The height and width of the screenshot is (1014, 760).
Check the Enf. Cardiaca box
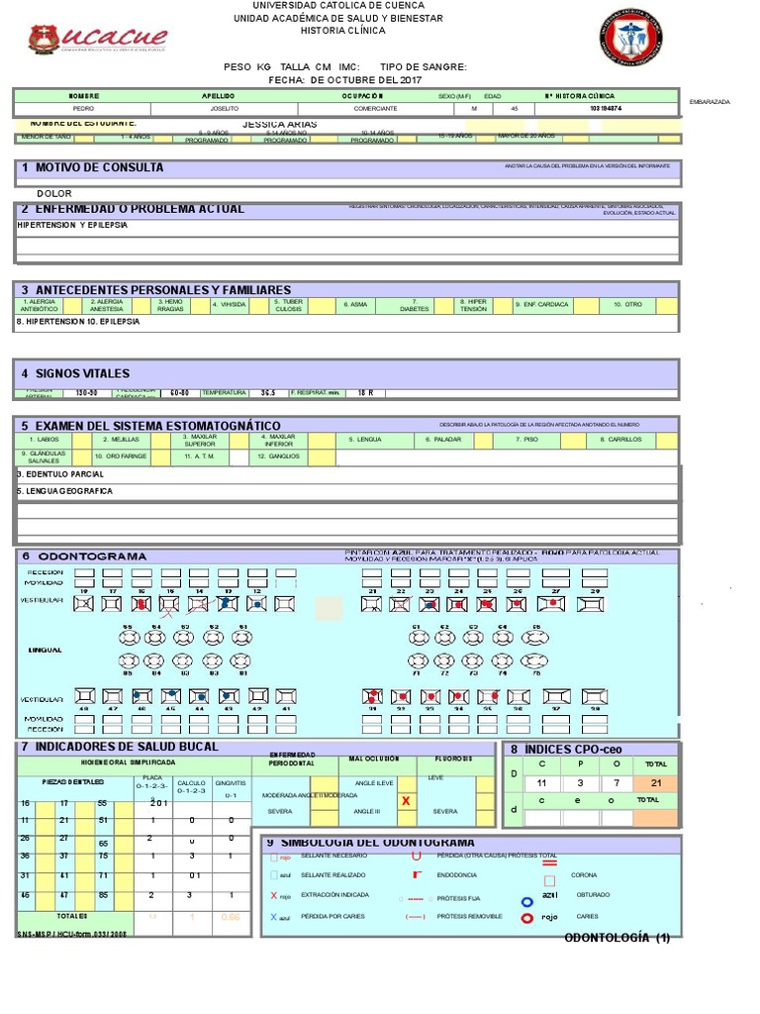[x=586, y=306]
